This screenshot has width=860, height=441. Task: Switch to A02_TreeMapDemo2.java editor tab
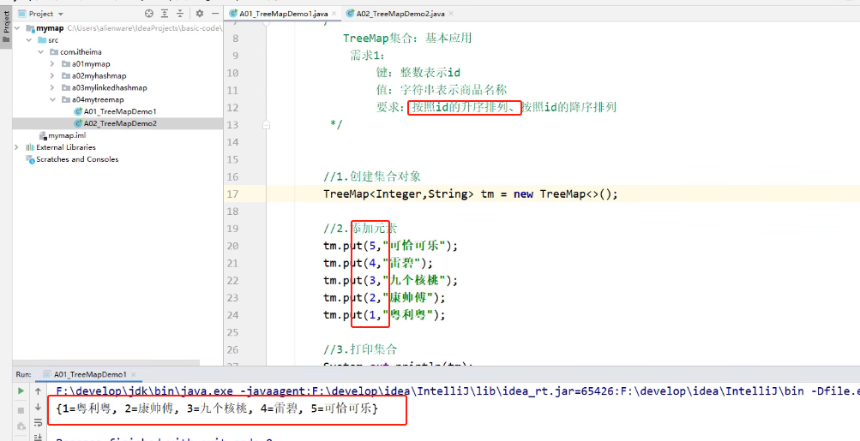[398, 14]
